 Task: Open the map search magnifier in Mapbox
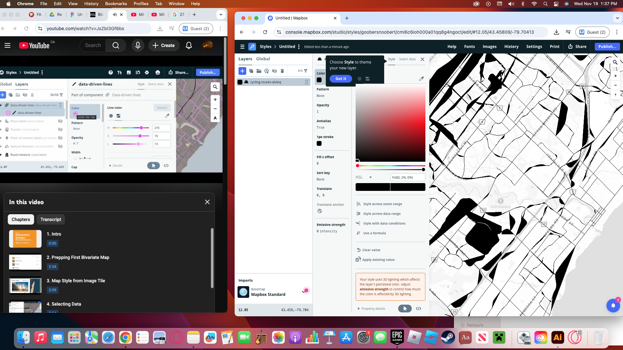click(x=615, y=62)
